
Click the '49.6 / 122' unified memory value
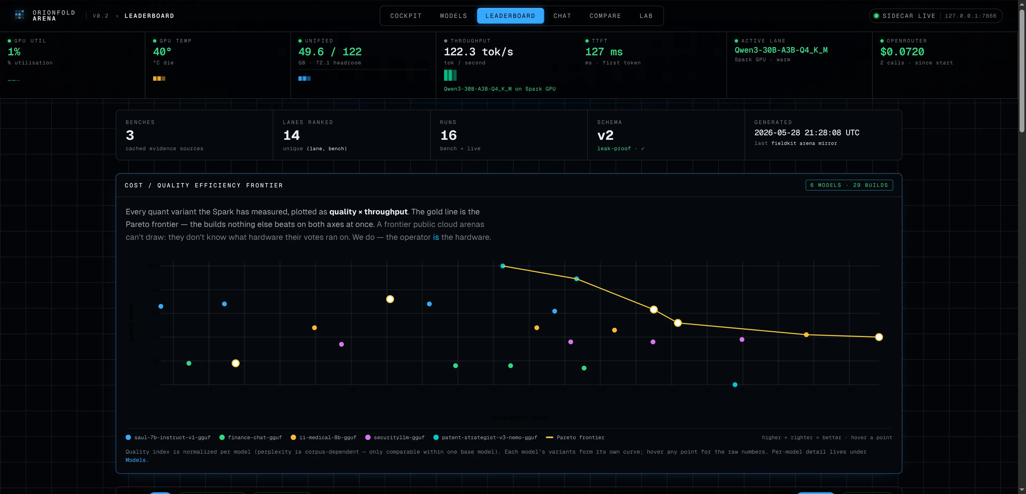(330, 52)
